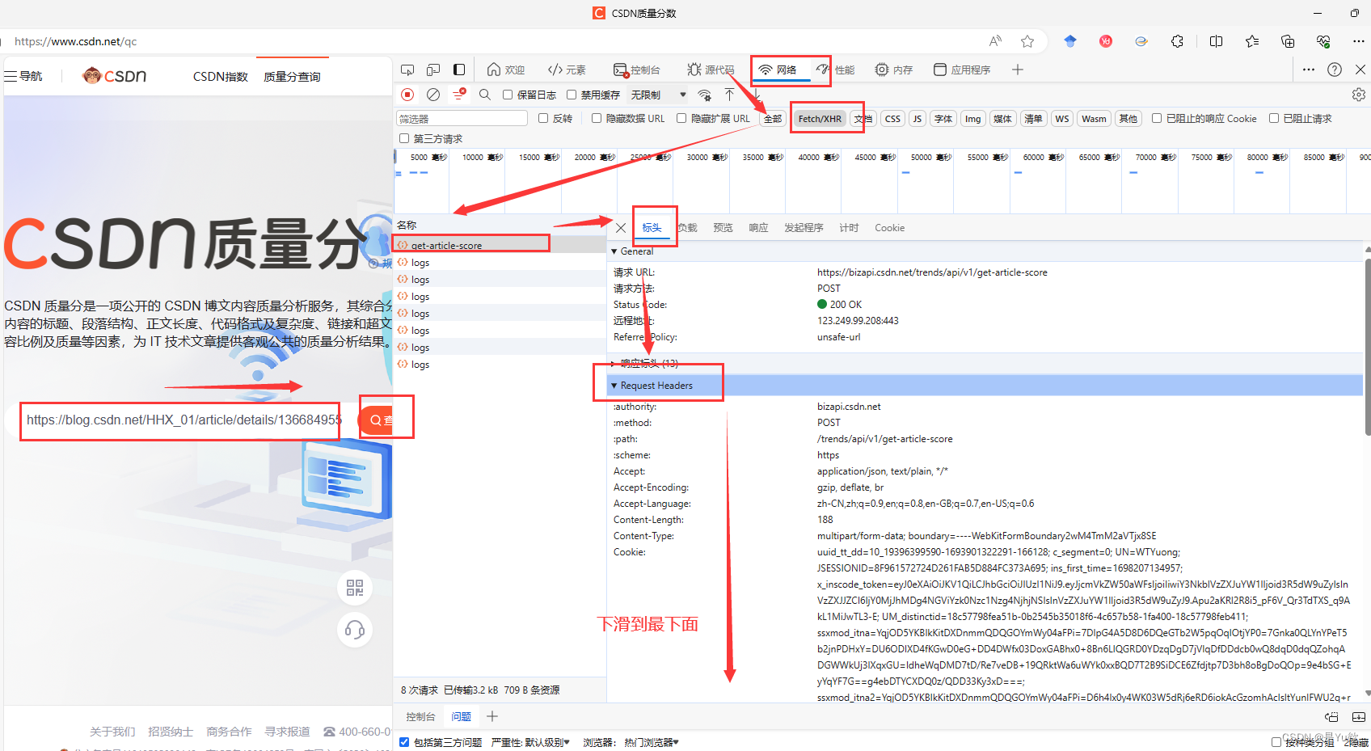Click the read aloud icon in address bar
Screen dimensions: 1371x751
click(x=995, y=41)
